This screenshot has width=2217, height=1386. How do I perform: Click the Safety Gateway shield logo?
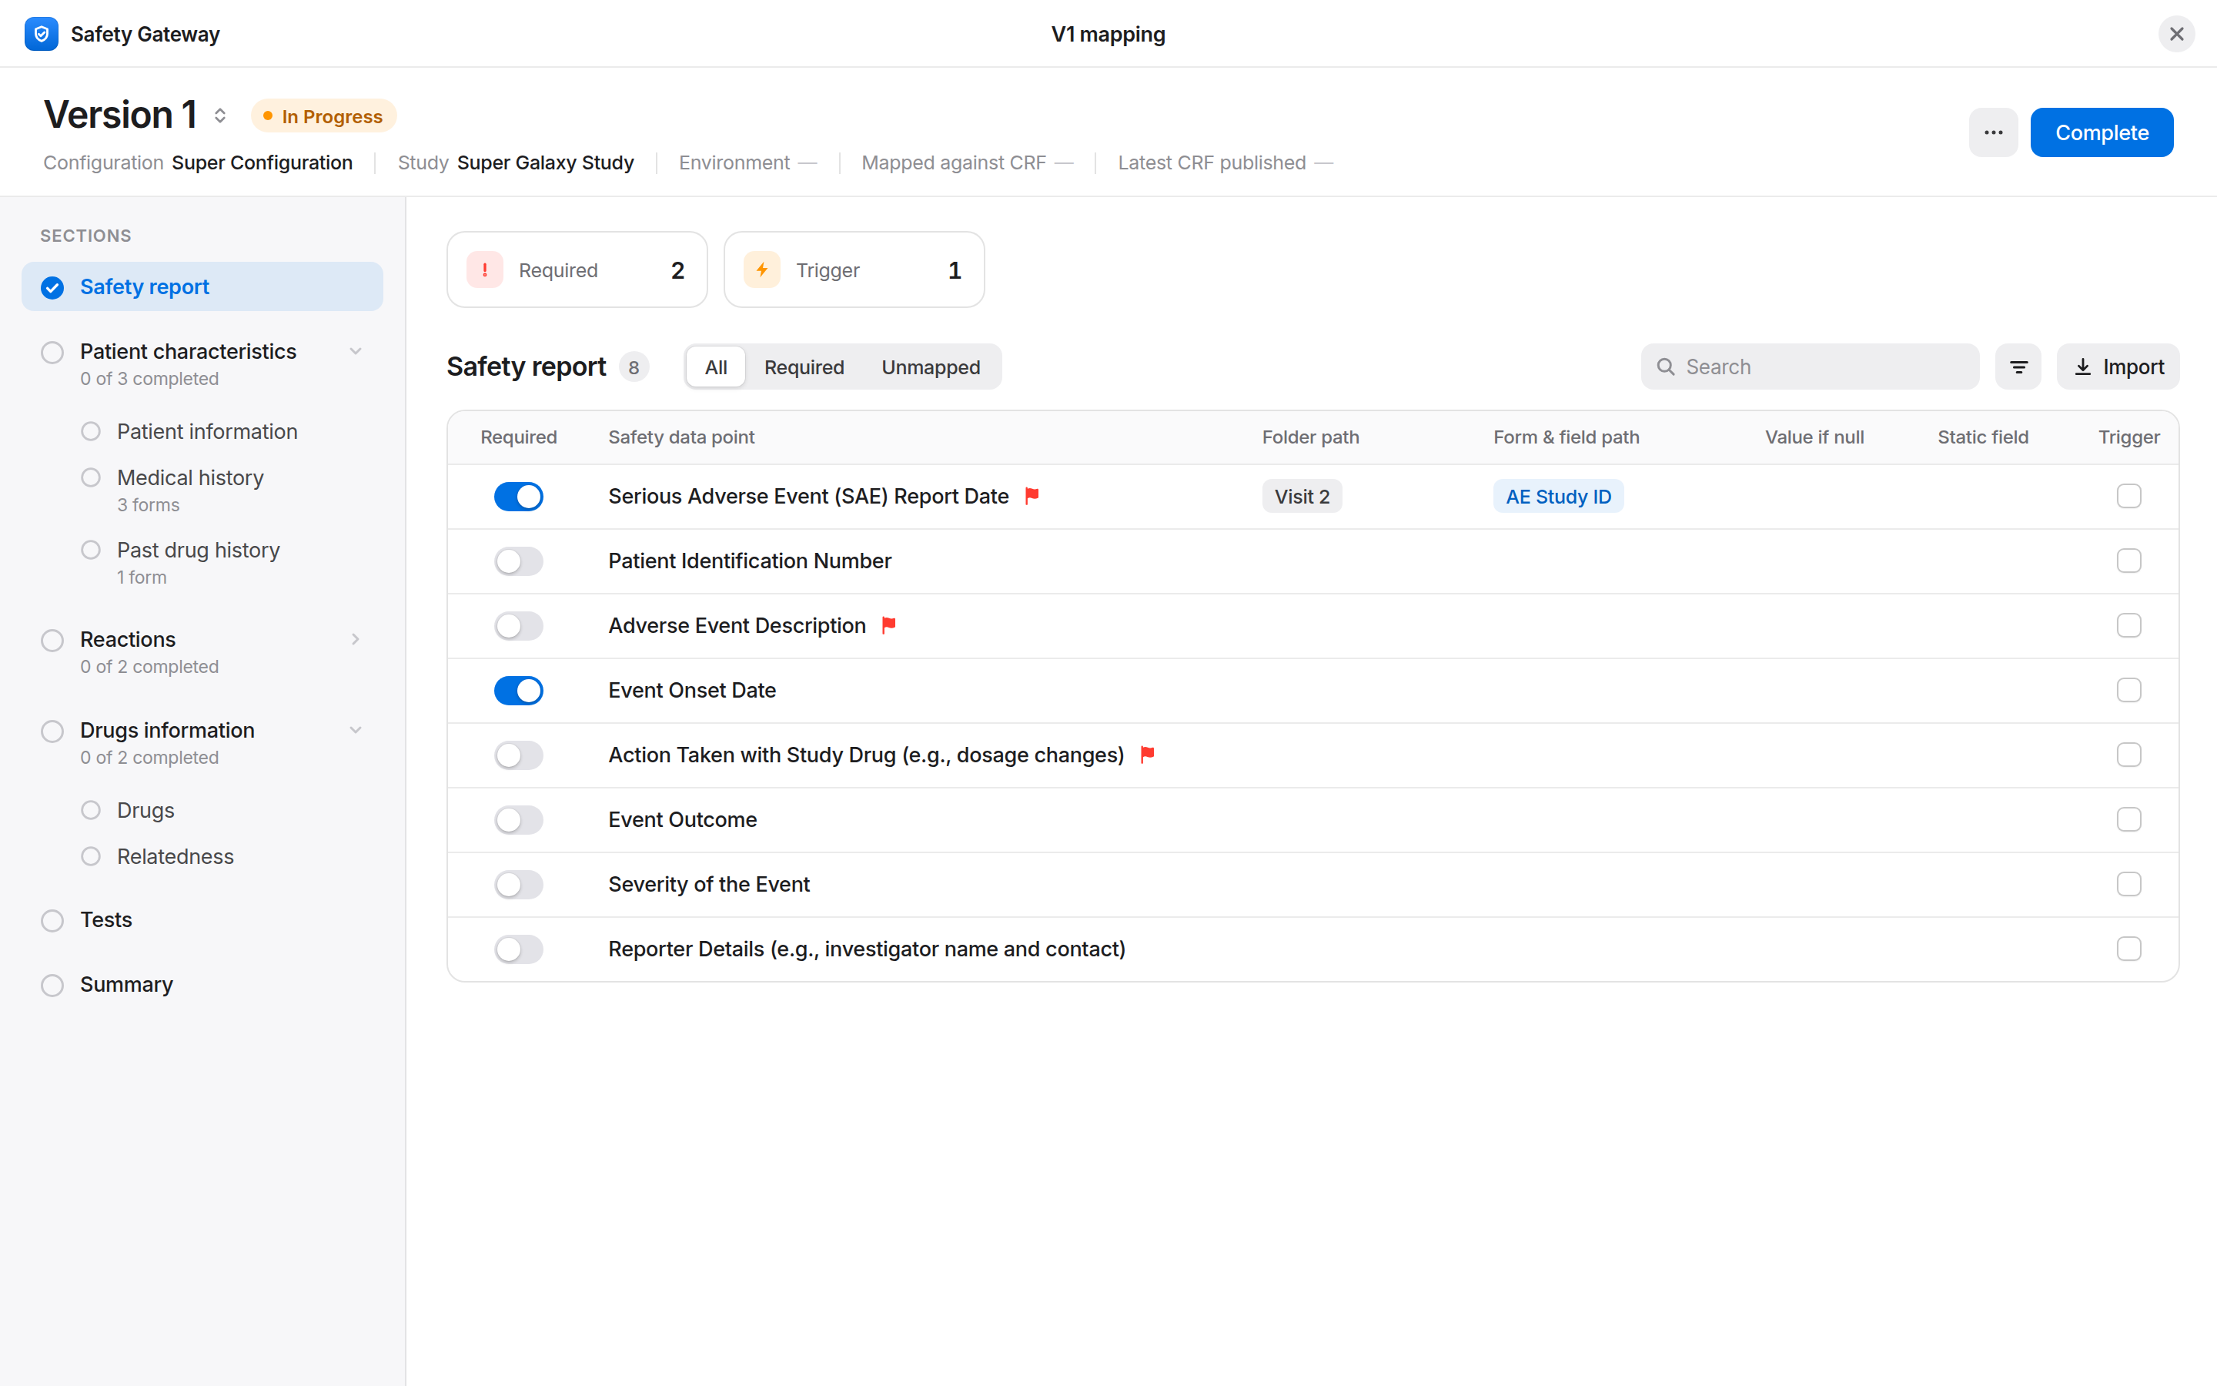click(x=42, y=34)
